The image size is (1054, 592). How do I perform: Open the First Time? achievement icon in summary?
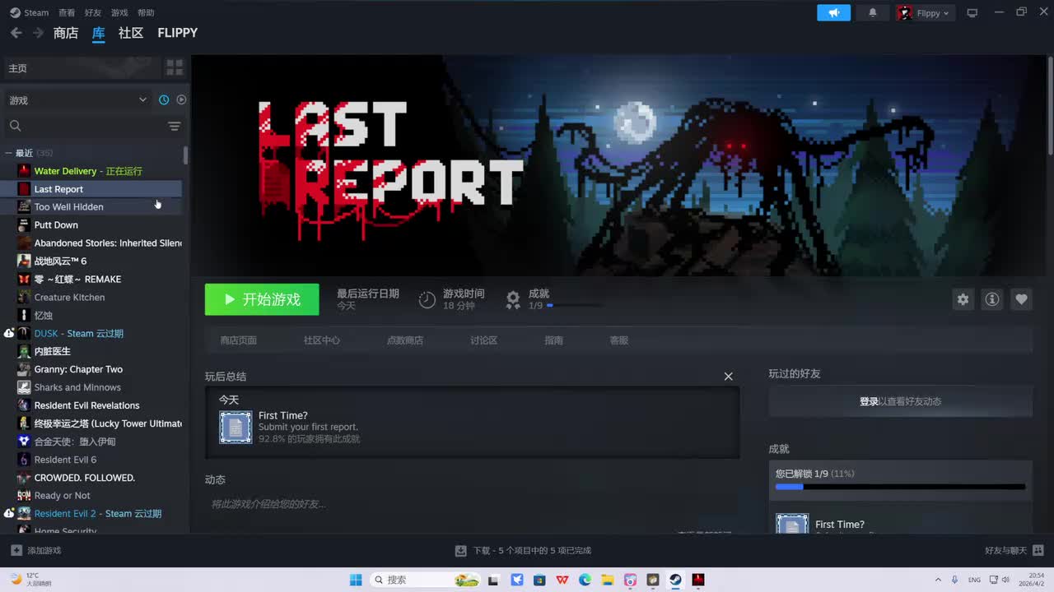(x=236, y=428)
